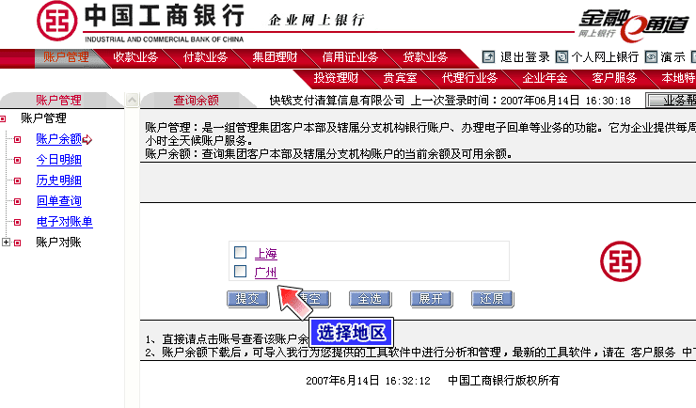Click the 还原 restore button
The width and height of the screenshot is (696, 408).
pos(492,299)
